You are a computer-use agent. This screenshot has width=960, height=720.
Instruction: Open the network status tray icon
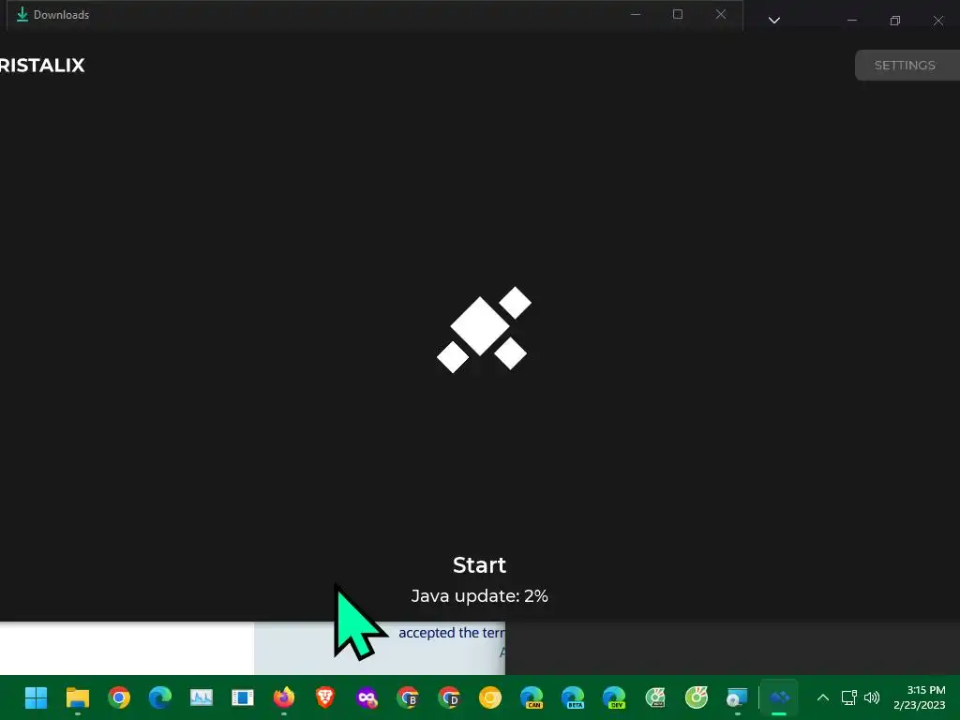point(849,697)
